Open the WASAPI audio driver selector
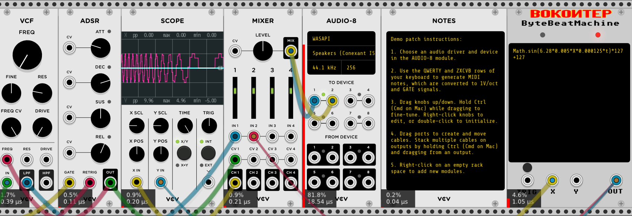The image size is (632, 216). [x=341, y=39]
